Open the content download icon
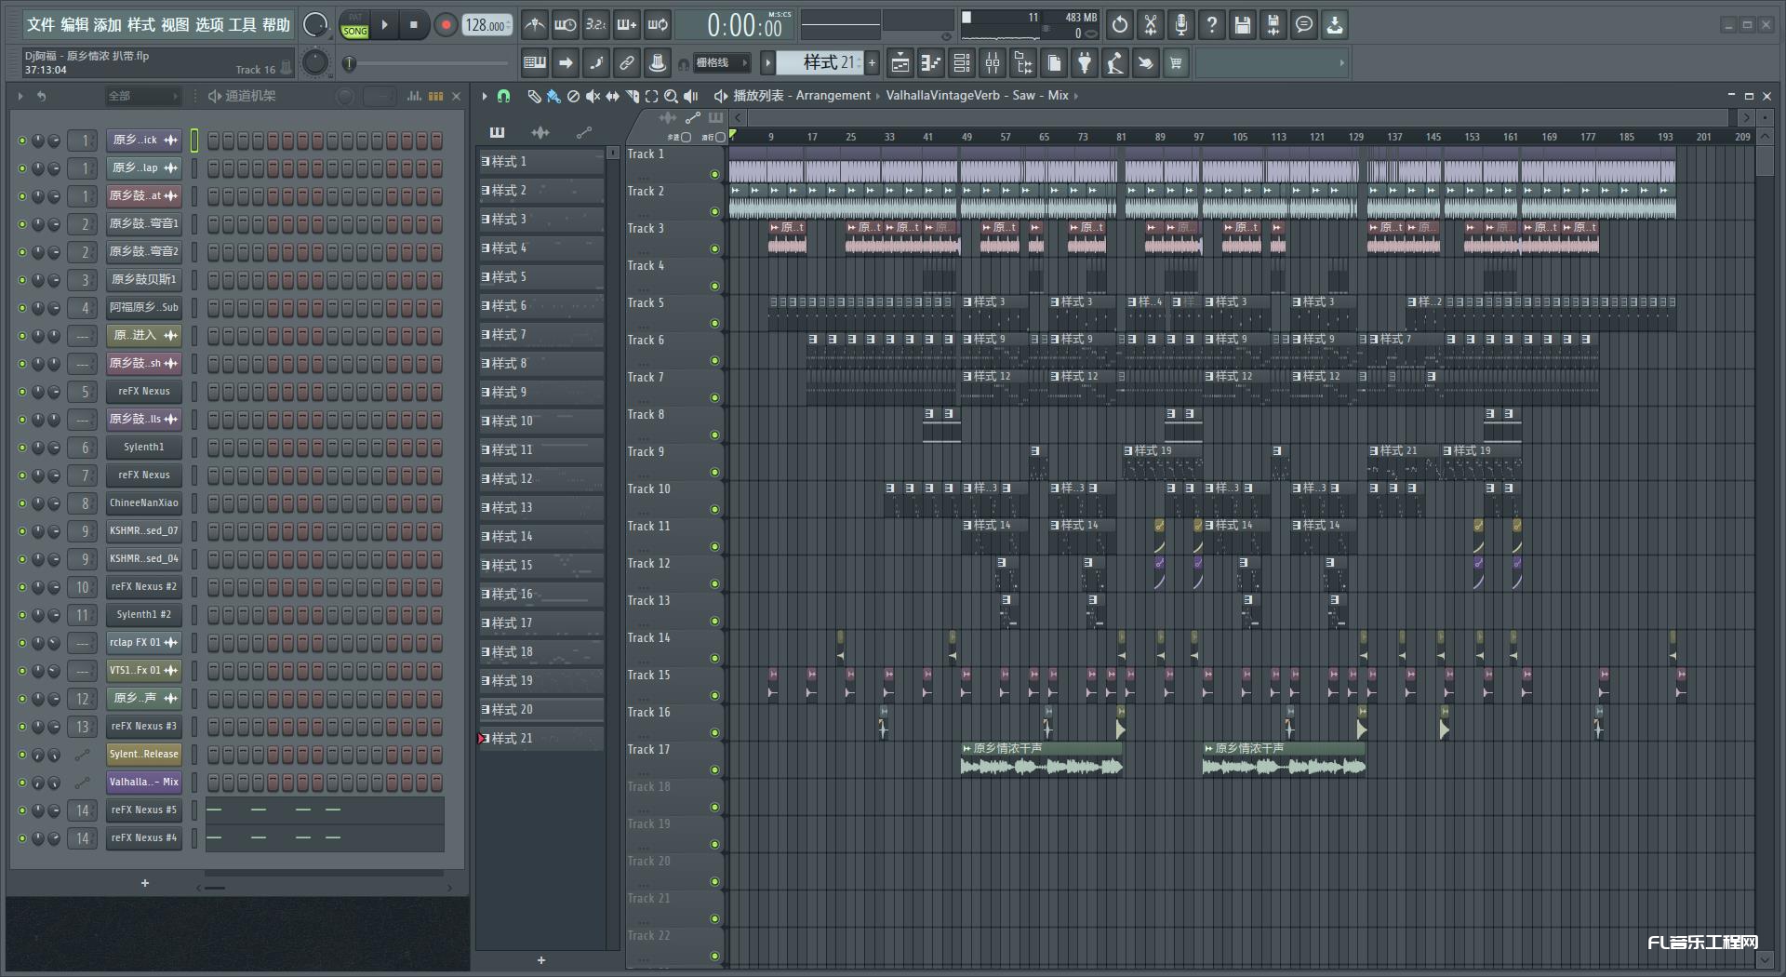Viewport: 1786px width, 977px height. tap(1335, 25)
